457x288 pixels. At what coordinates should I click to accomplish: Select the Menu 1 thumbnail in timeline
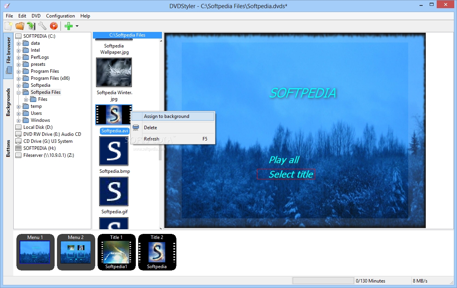(x=35, y=252)
